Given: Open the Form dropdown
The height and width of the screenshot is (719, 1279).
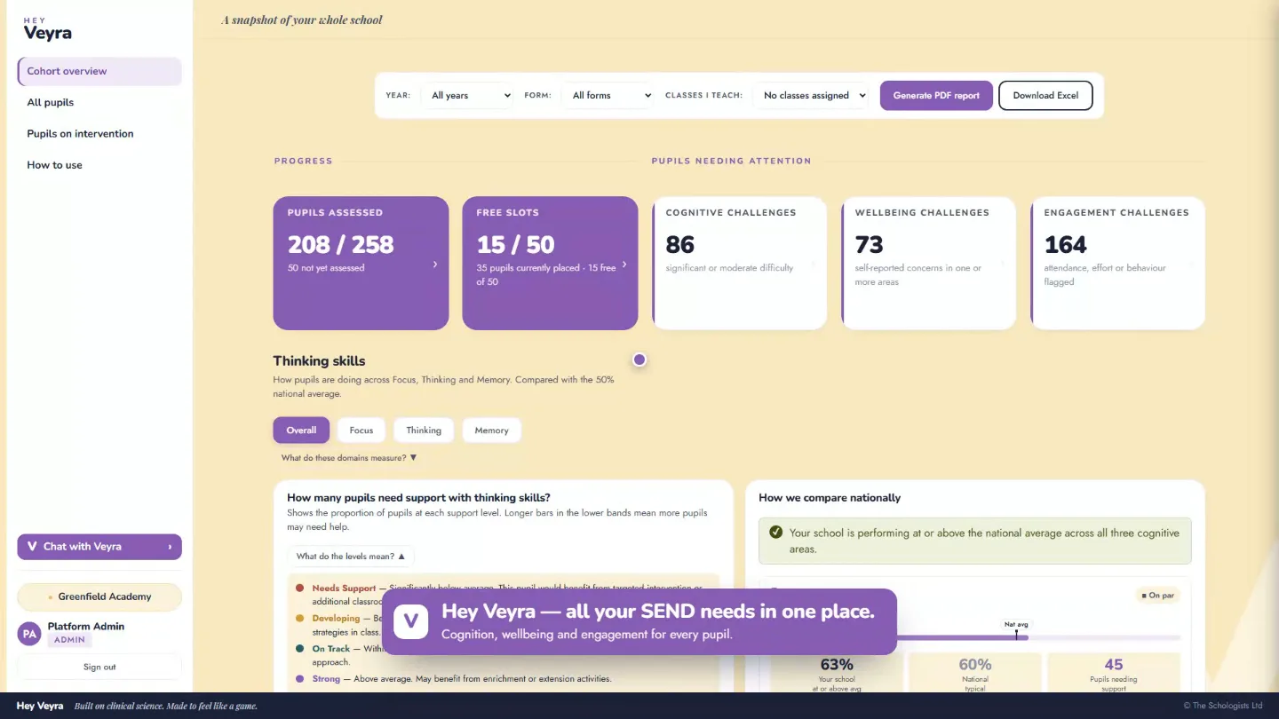Looking at the screenshot, I should 608,95.
